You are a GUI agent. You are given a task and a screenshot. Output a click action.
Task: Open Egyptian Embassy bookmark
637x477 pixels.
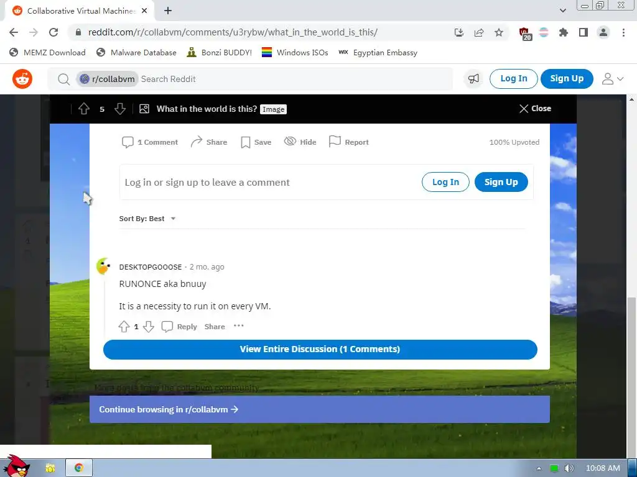coord(378,52)
